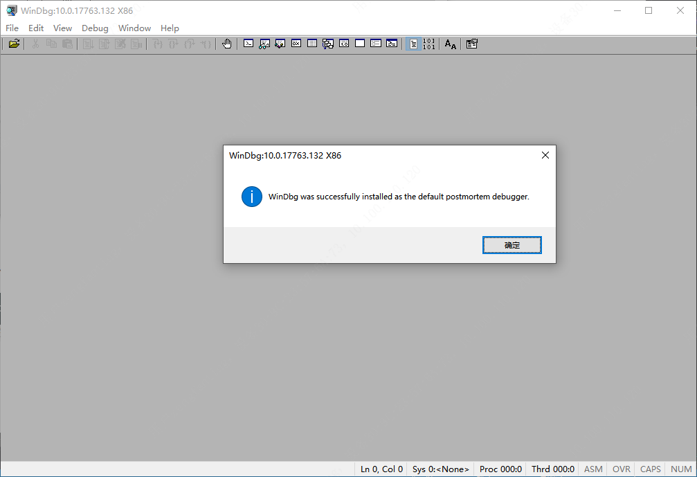Maximize the WinDbg main window

click(649, 10)
